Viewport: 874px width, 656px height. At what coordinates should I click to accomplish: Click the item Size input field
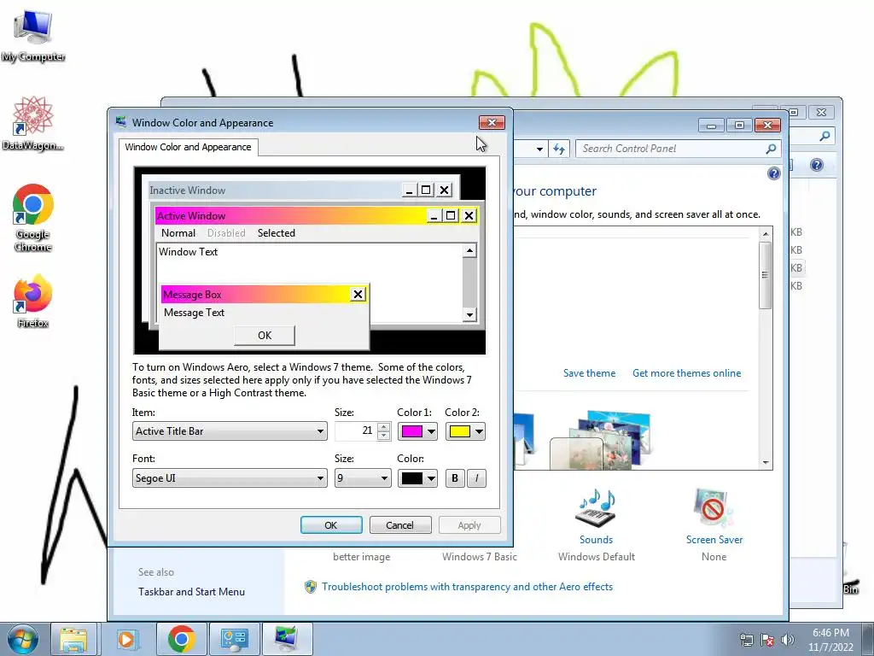pos(356,431)
